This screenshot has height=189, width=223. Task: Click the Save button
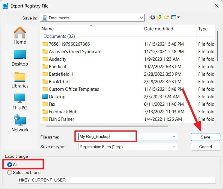tap(205, 137)
